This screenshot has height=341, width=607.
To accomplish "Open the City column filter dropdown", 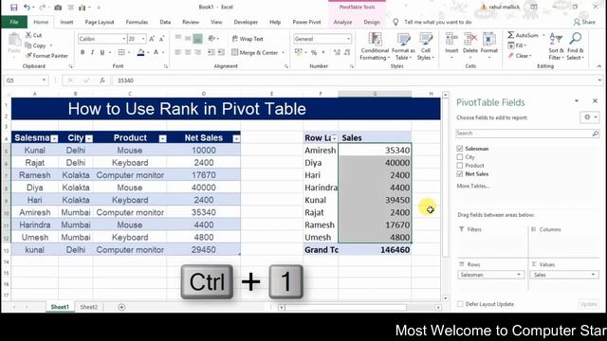I will click(89, 139).
